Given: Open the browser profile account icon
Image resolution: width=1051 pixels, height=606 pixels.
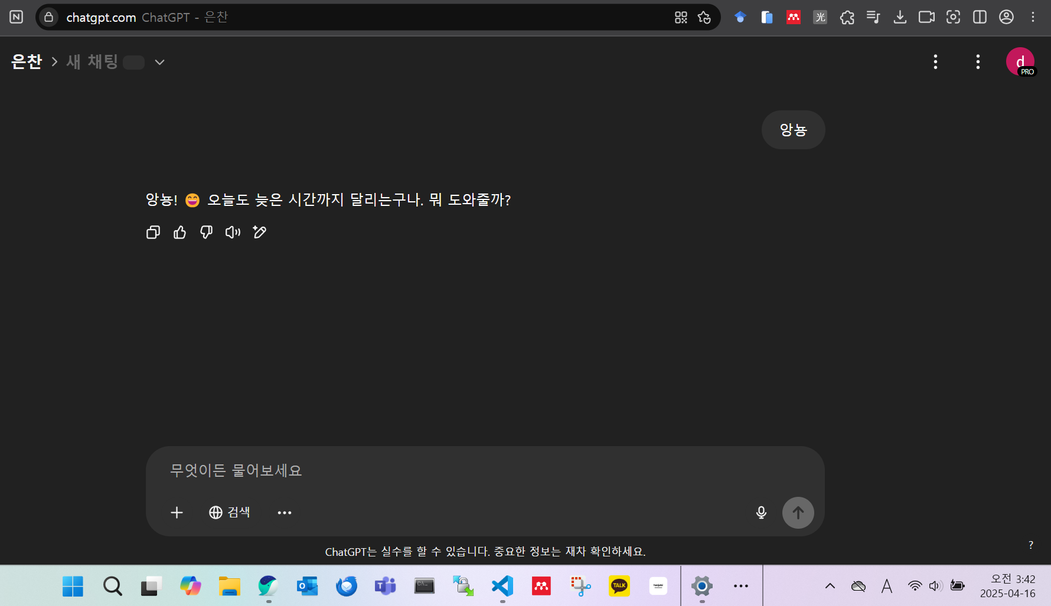Looking at the screenshot, I should pos(1006,17).
